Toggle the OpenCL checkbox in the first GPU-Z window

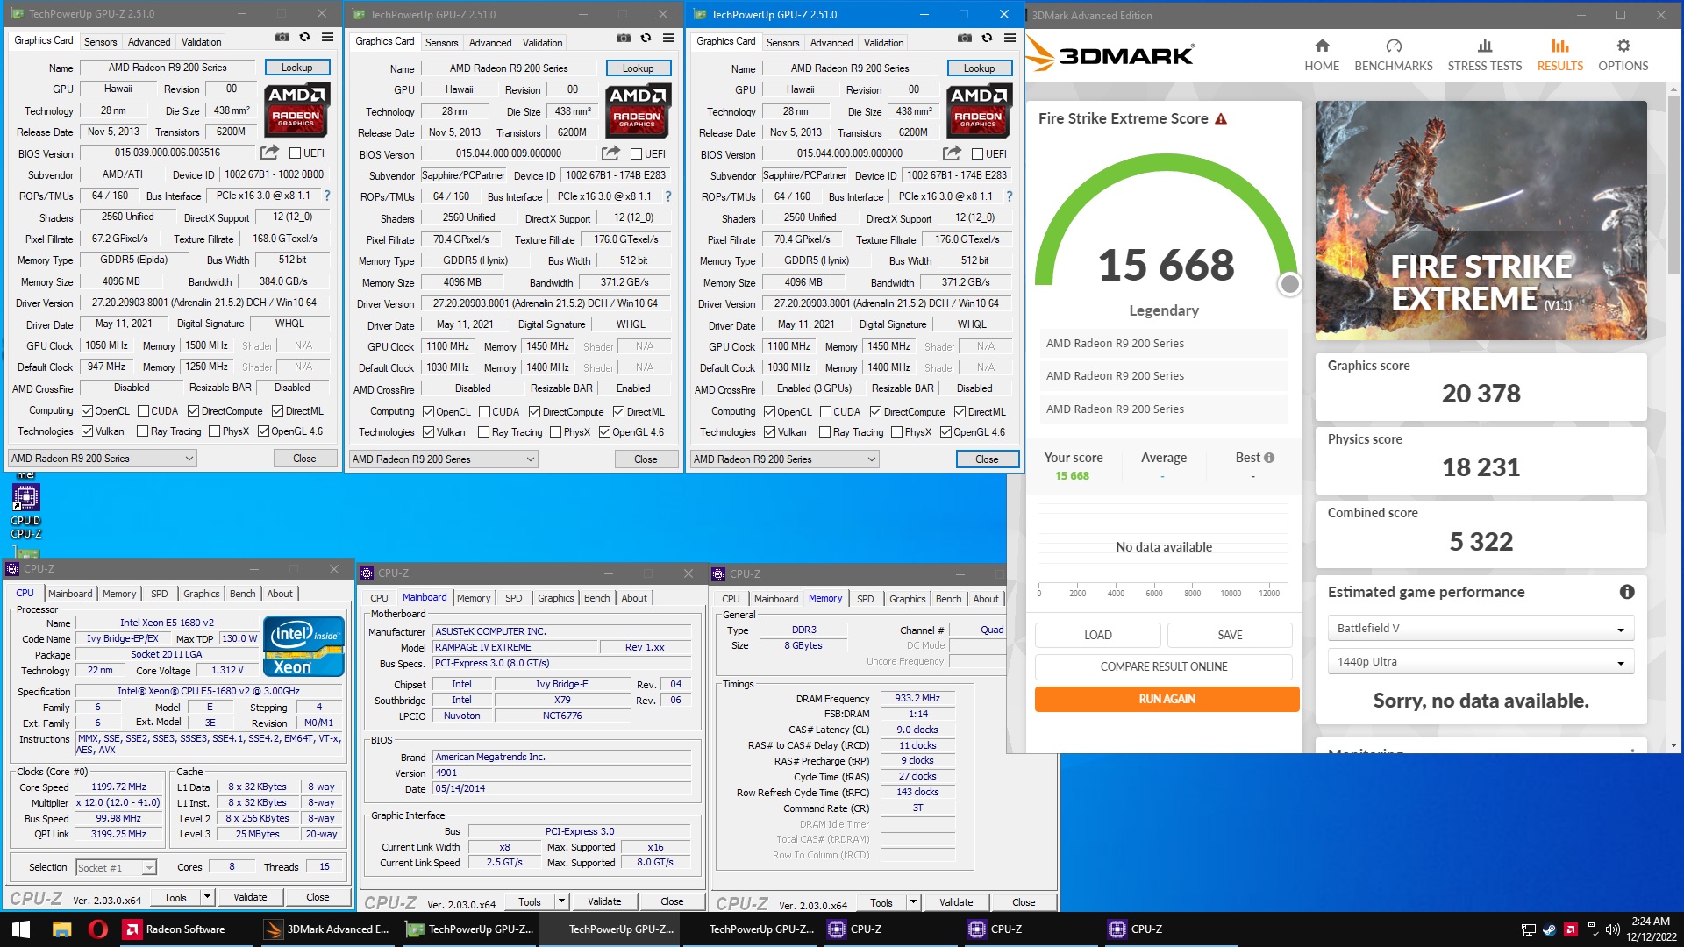[x=87, y=410]
